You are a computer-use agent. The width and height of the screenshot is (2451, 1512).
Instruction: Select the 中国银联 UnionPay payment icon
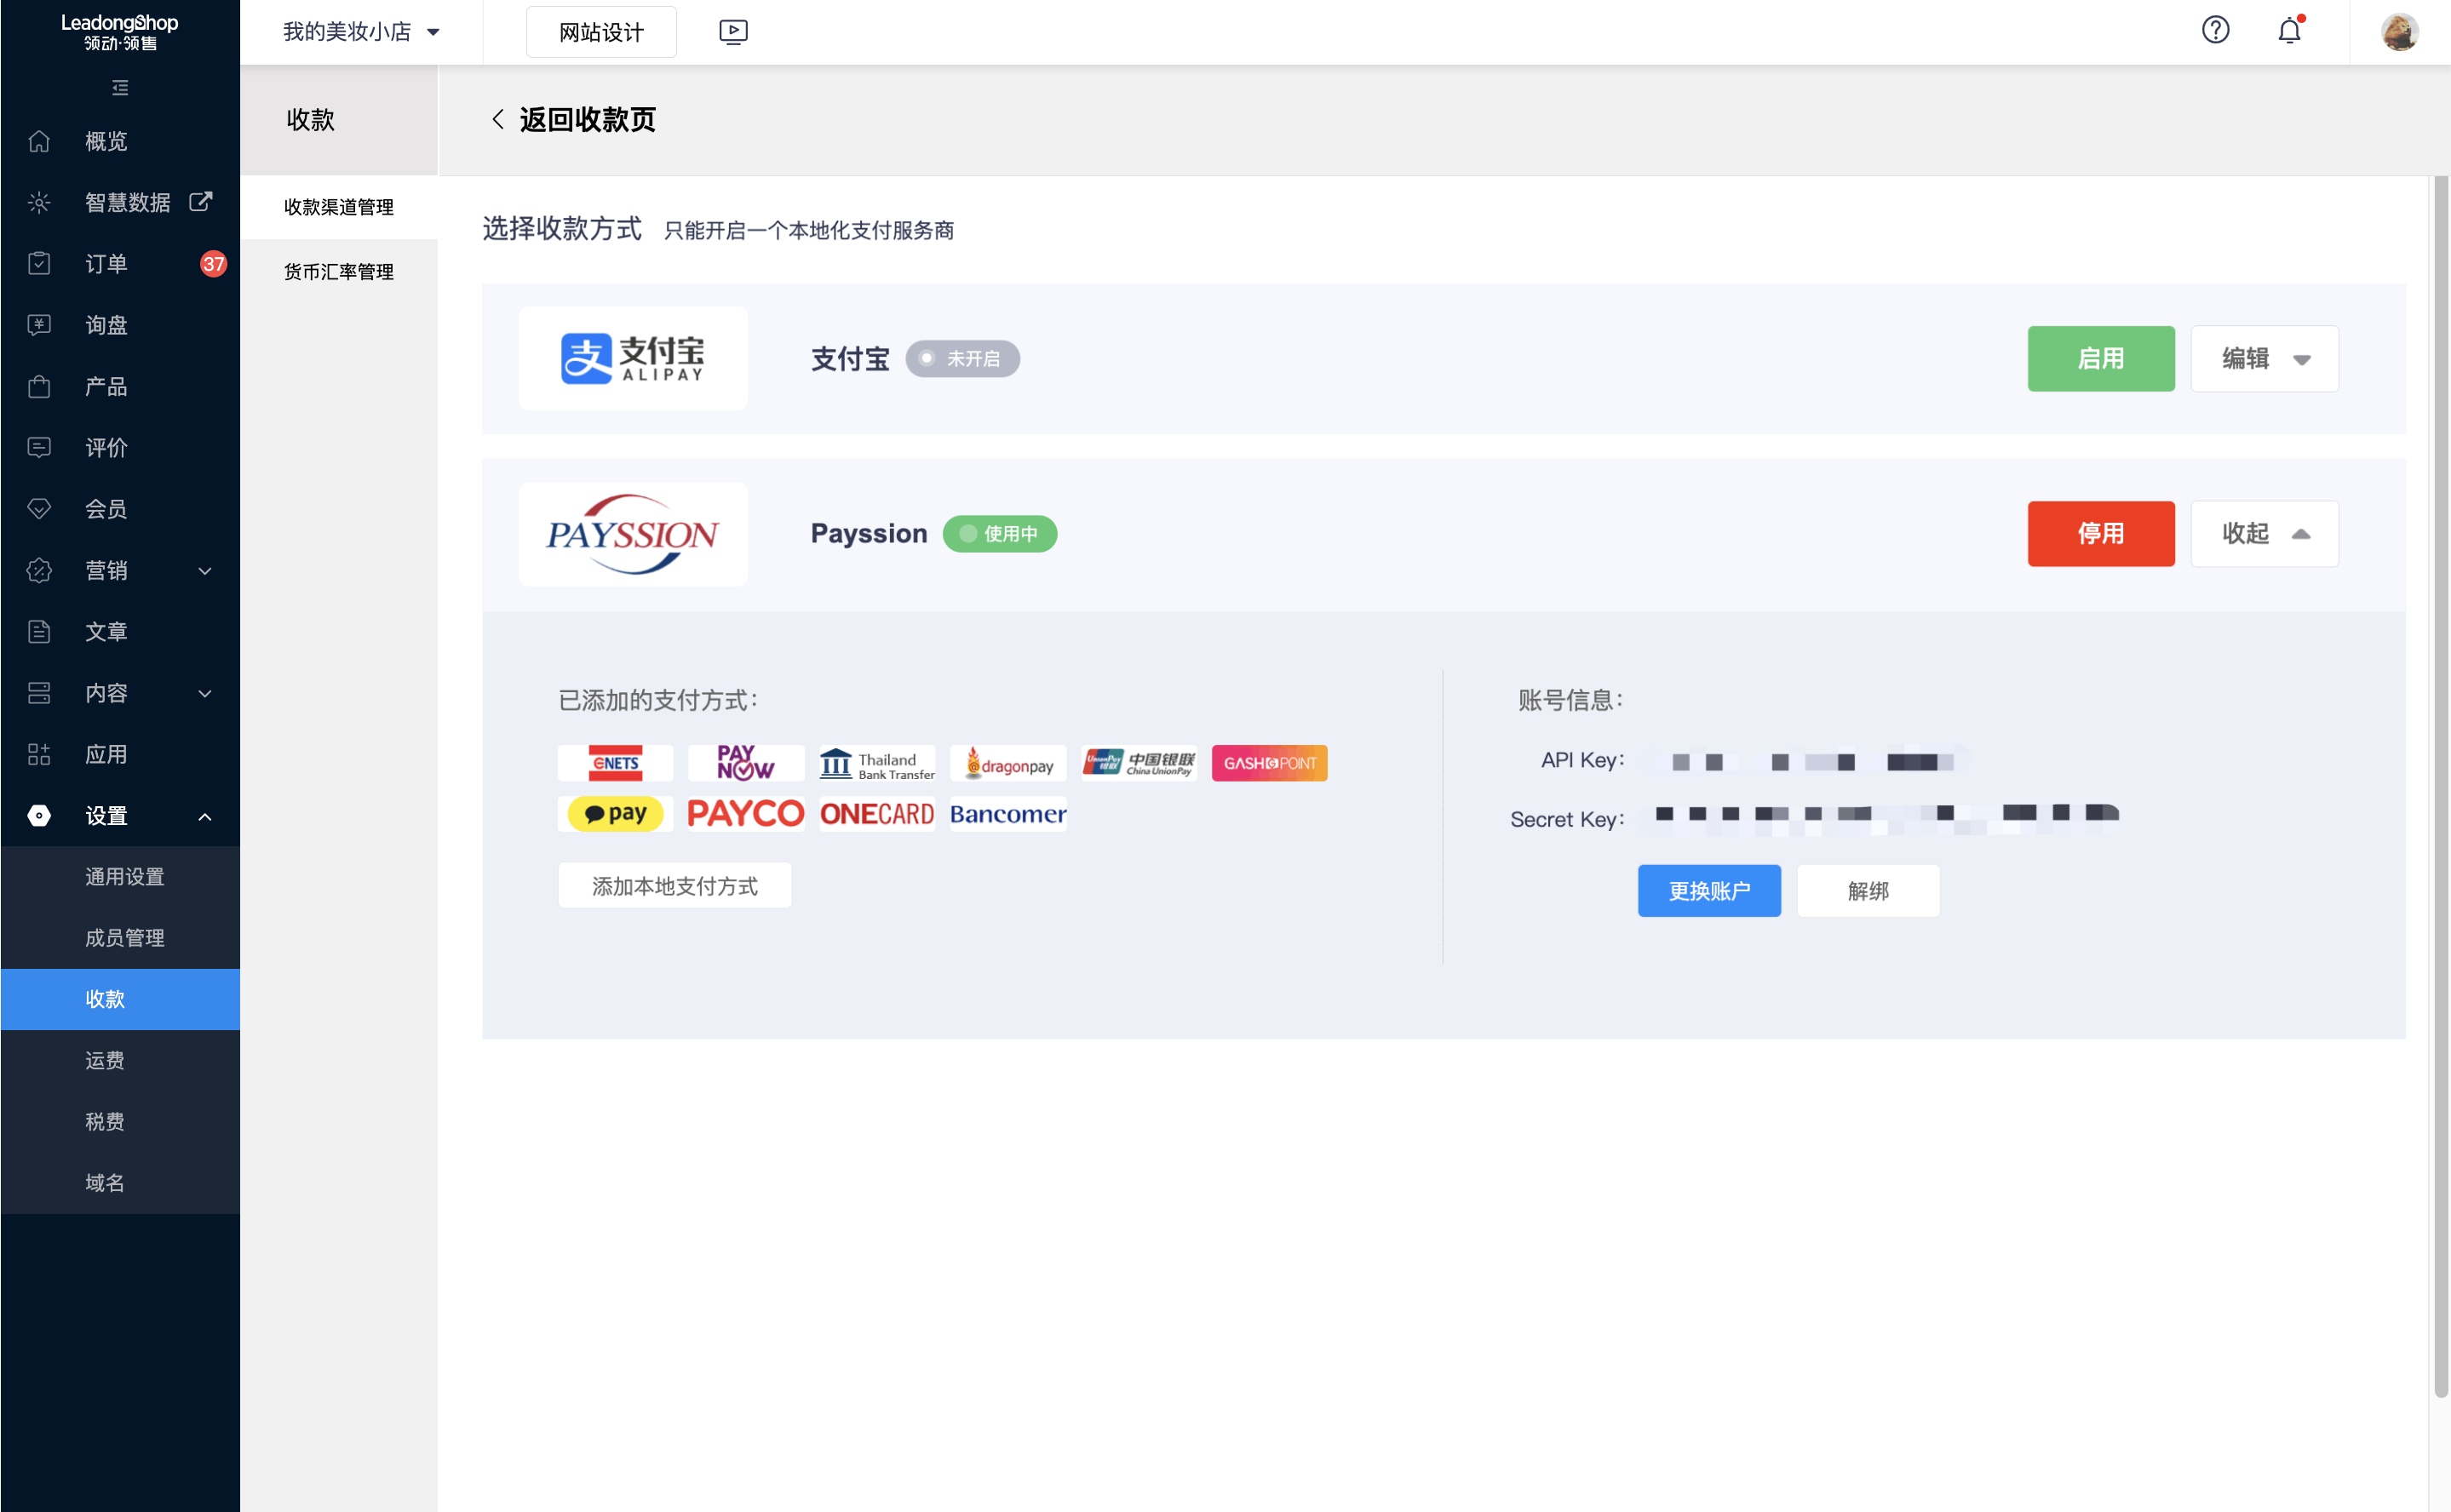tap(1139, 763)
